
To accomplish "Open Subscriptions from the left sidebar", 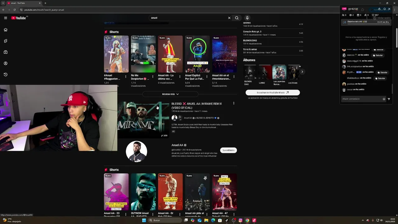I will coord(6,52).
